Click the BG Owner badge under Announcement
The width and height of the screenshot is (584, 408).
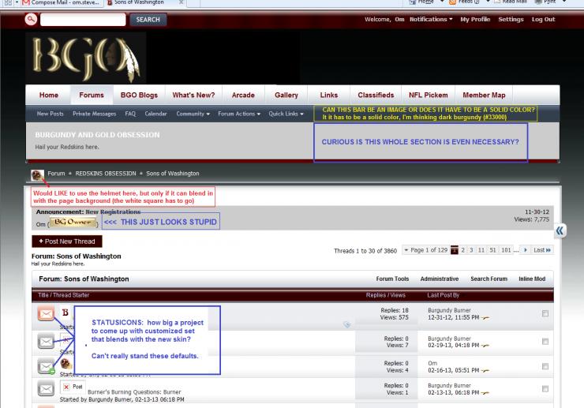coord(73,223)
